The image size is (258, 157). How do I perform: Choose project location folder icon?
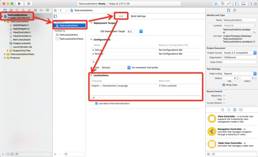point(254,33)
